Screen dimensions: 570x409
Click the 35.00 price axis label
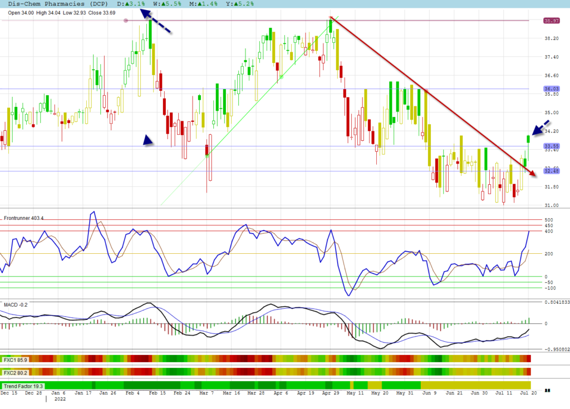click(x=552, y=113)
